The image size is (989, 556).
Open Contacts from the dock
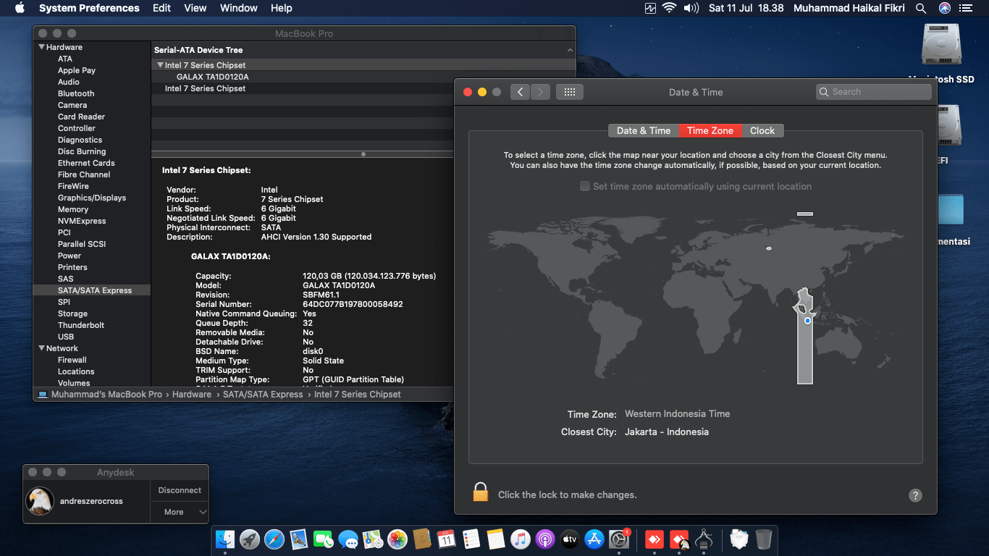(x=422, y=539)
